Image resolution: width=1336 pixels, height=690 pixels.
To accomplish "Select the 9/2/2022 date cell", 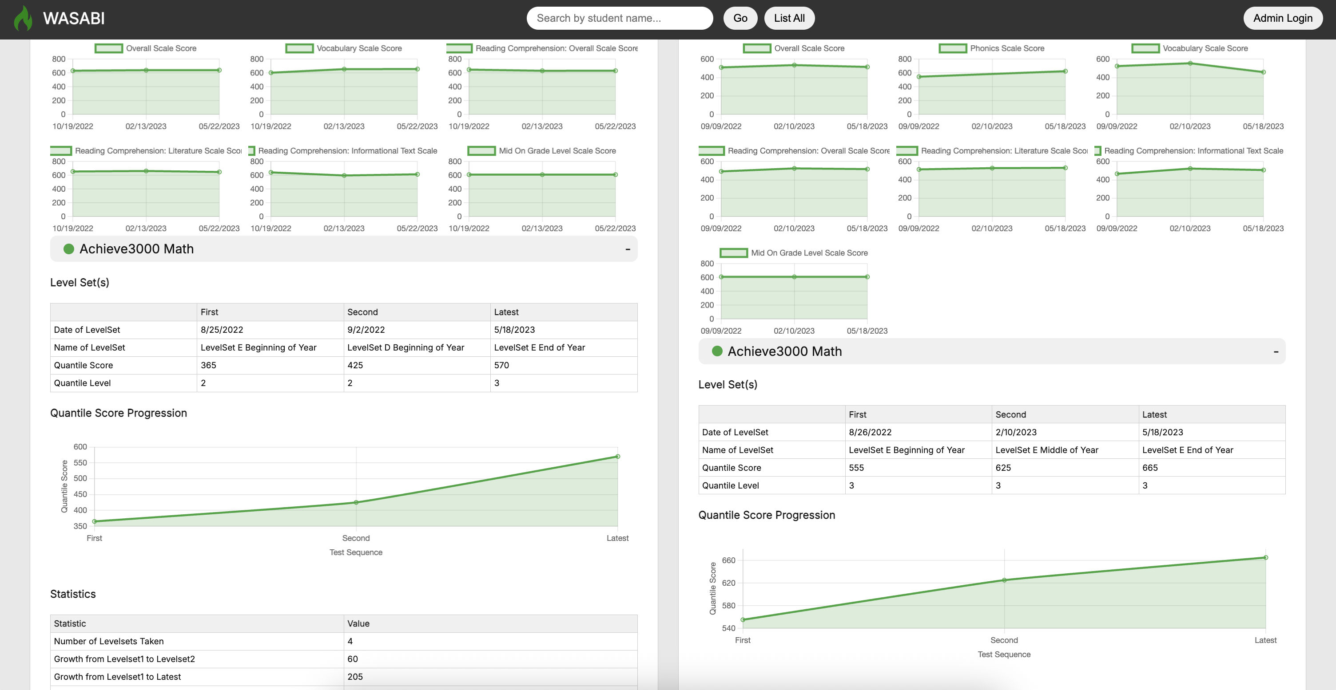I will pyautogui.click(x=417, y=330).
